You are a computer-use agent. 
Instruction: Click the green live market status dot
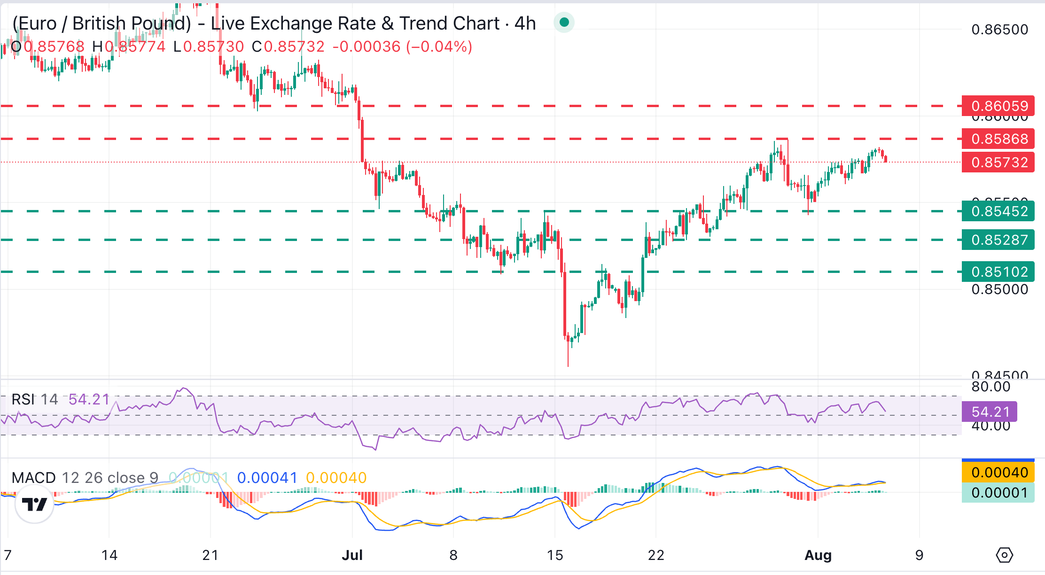pyautogui.click(x=564, y=23)
